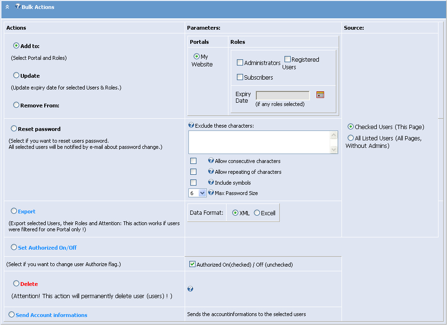Screen dimensions: 447x325
Task: Enable the Include symbols option
Action: point(194,182)
